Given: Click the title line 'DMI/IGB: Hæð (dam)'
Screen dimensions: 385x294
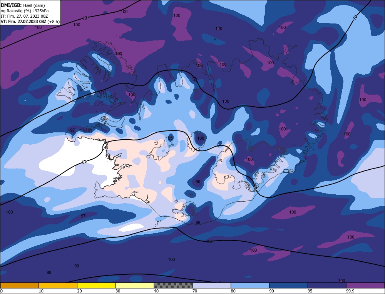Looking at the screenshot, I should click(x=23, y=5).
